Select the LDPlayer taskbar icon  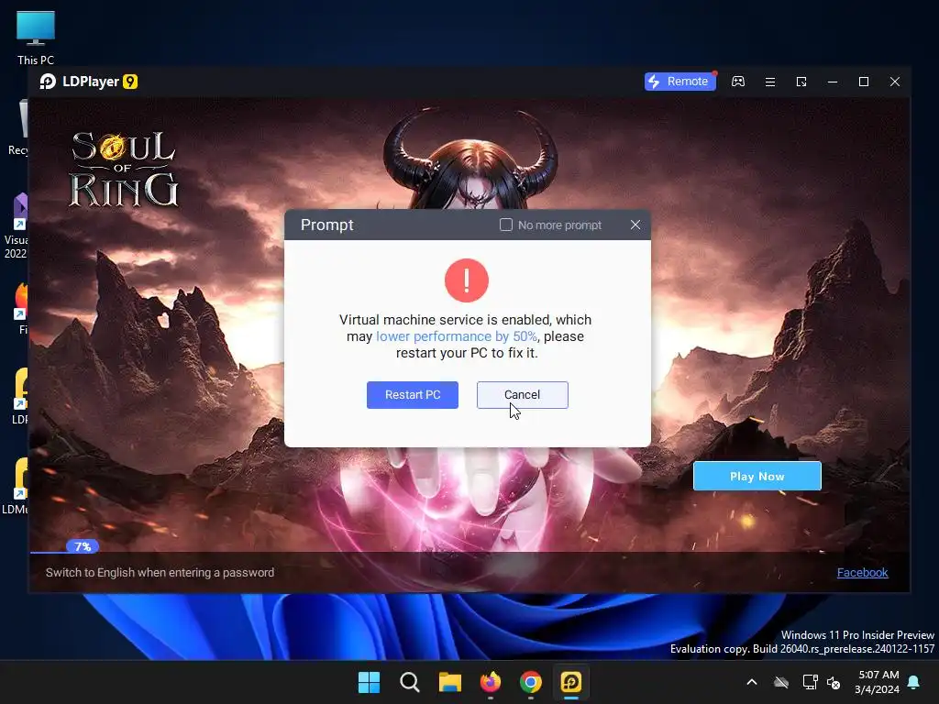tap(571, 682)
